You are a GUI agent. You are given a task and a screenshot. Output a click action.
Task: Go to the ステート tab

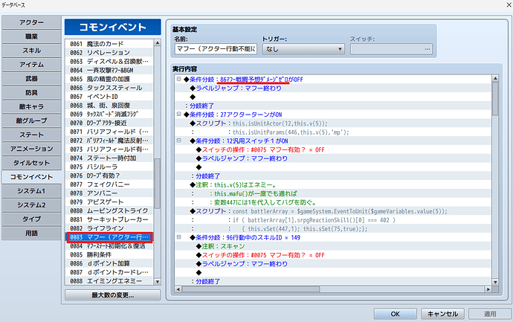click(31, 135)
